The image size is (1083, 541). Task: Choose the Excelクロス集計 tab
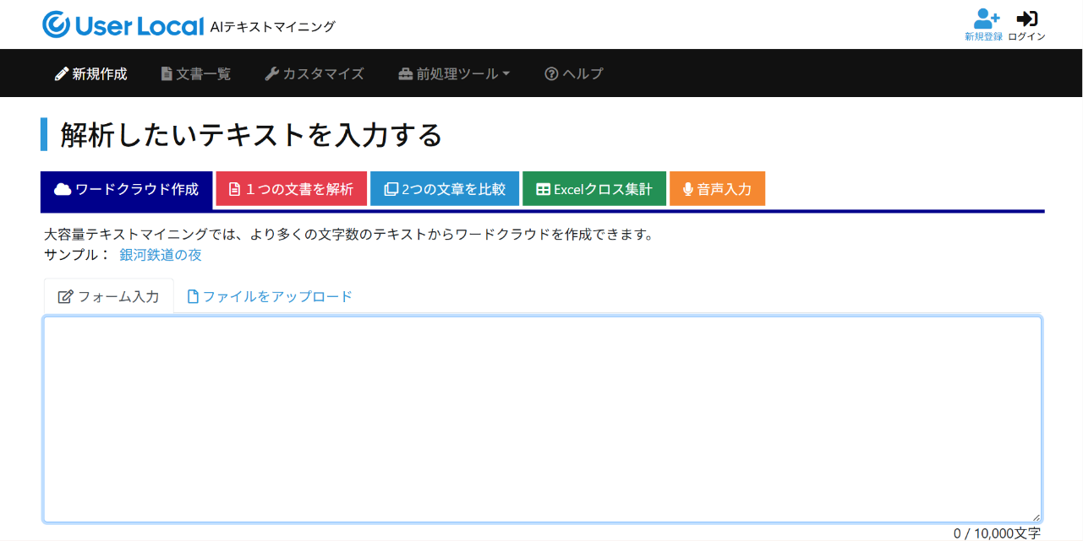[x=593, y=189]
